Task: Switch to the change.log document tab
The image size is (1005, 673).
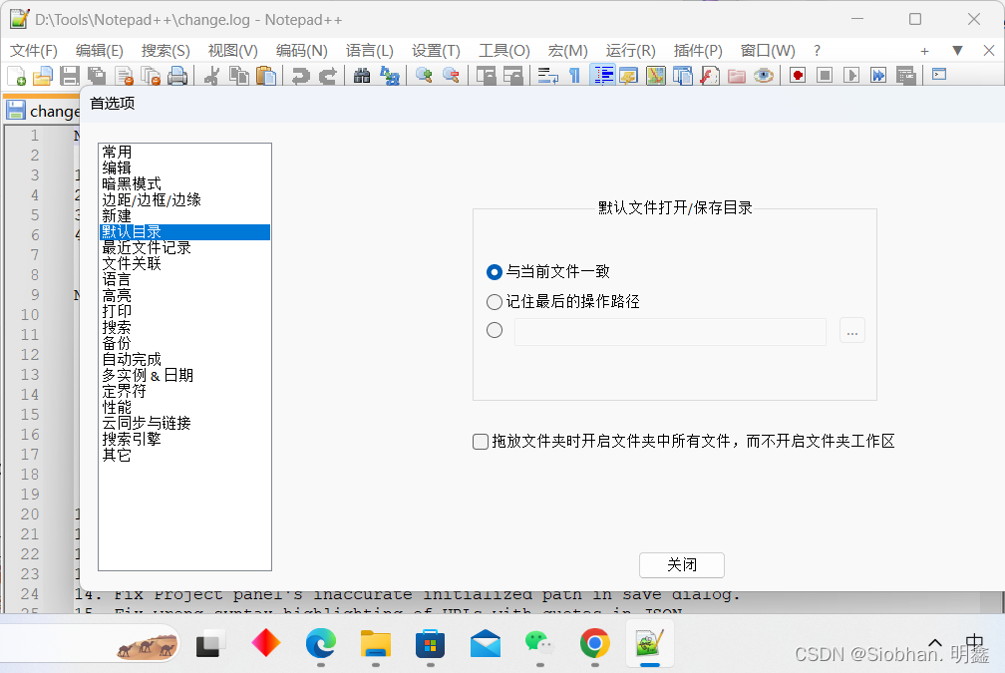Action: coord(44,111)
